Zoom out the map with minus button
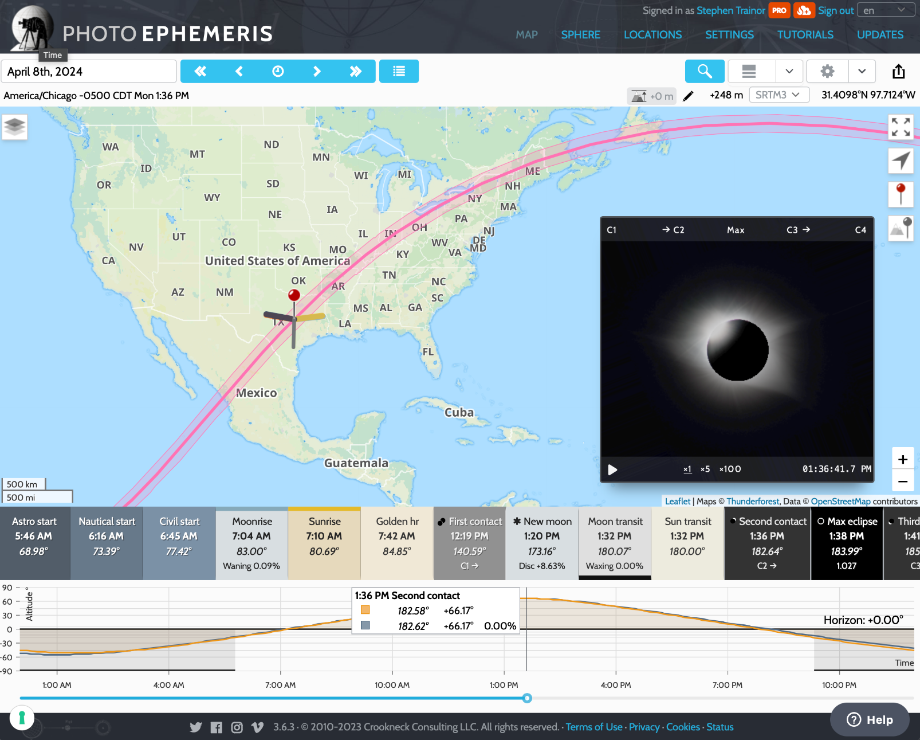The width and height of the screenshot is (920, 740). 903,481
